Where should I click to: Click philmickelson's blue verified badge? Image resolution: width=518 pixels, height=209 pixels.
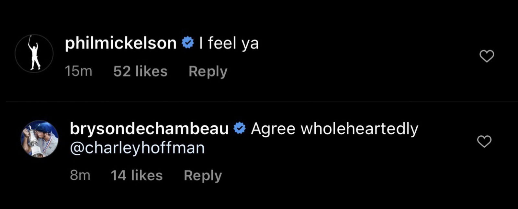pos(188,43)
